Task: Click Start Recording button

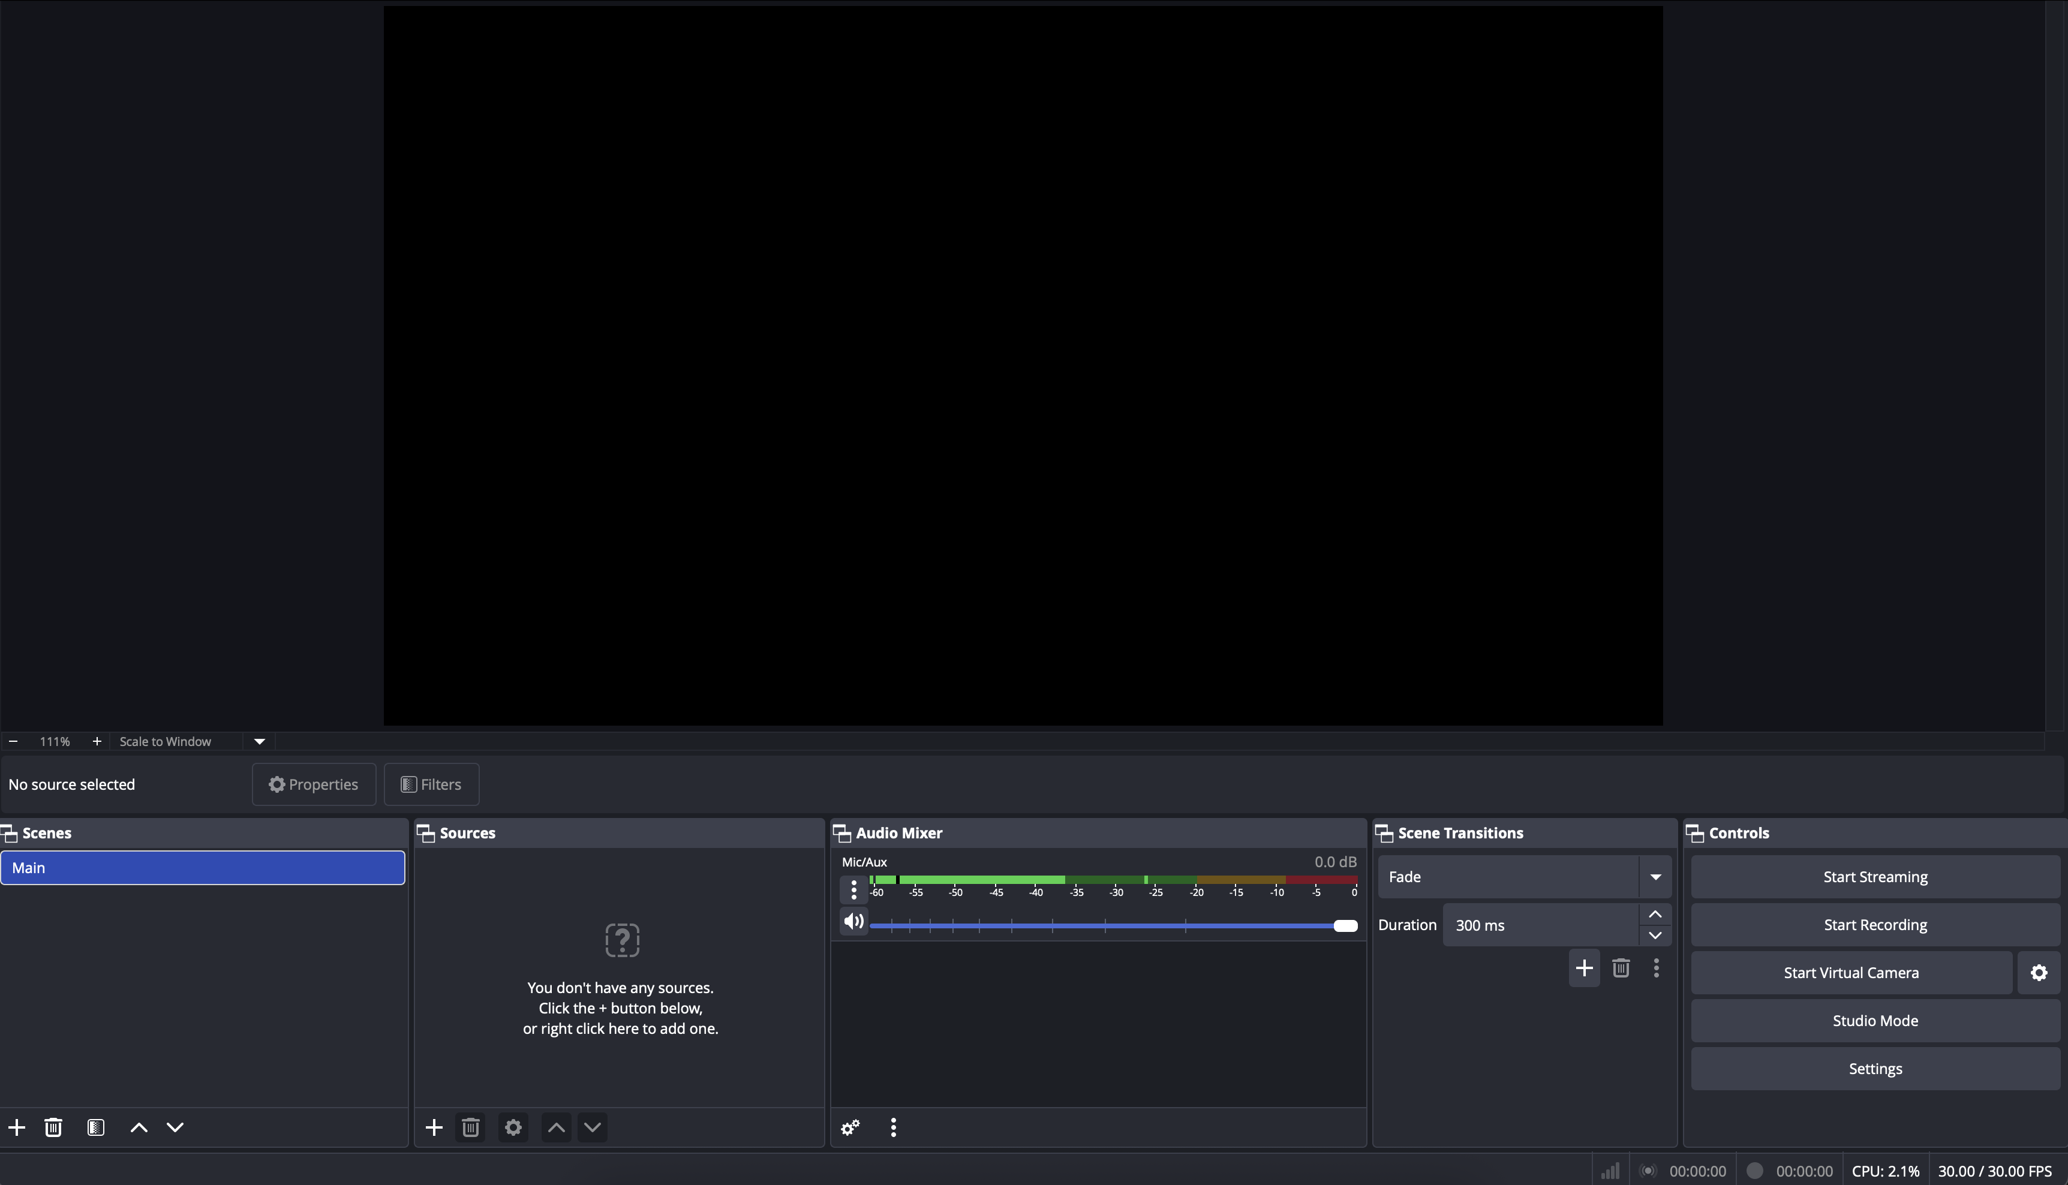Action: 1874,925
